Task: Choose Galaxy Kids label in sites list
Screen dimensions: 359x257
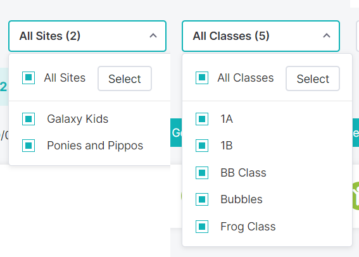Action: pos(78,119)
